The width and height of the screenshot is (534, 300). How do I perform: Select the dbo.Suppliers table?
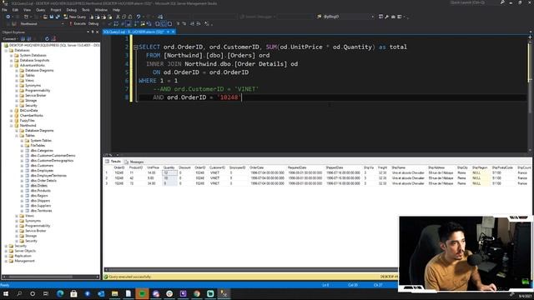(41, 206)
